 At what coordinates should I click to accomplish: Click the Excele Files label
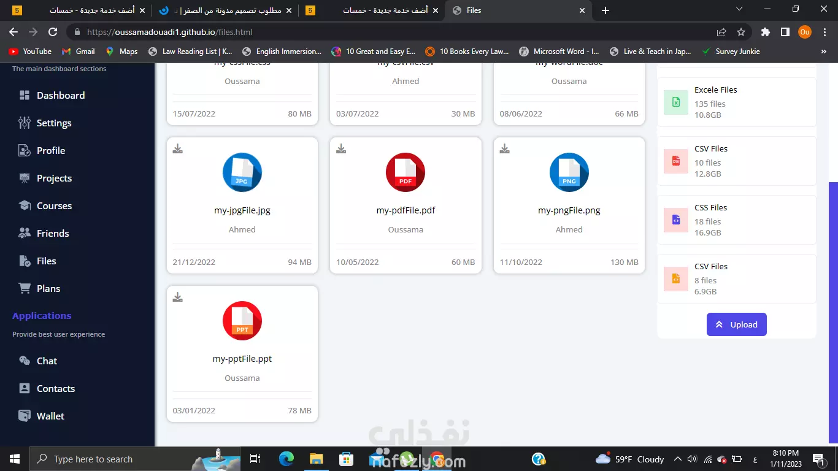[x=716, y=90]
